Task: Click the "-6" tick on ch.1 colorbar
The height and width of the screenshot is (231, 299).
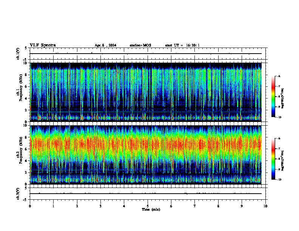Action: pos(279,76)
